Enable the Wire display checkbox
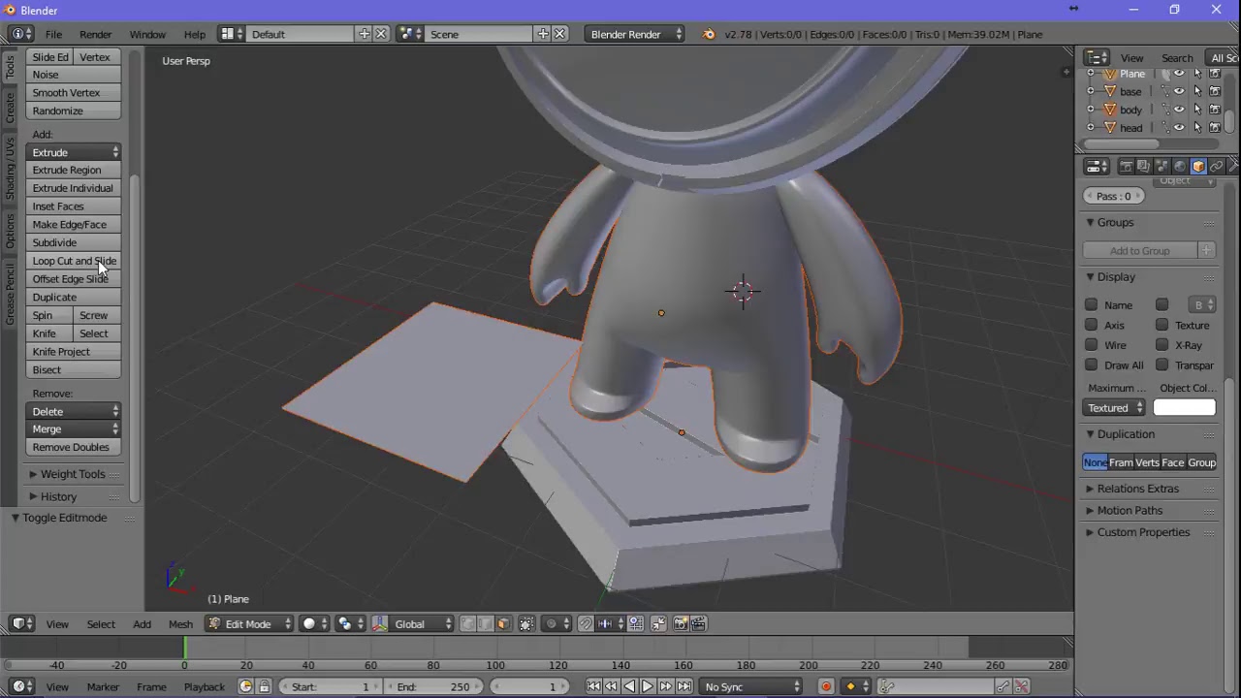The image size is (1241, 698). (1092, 345)
